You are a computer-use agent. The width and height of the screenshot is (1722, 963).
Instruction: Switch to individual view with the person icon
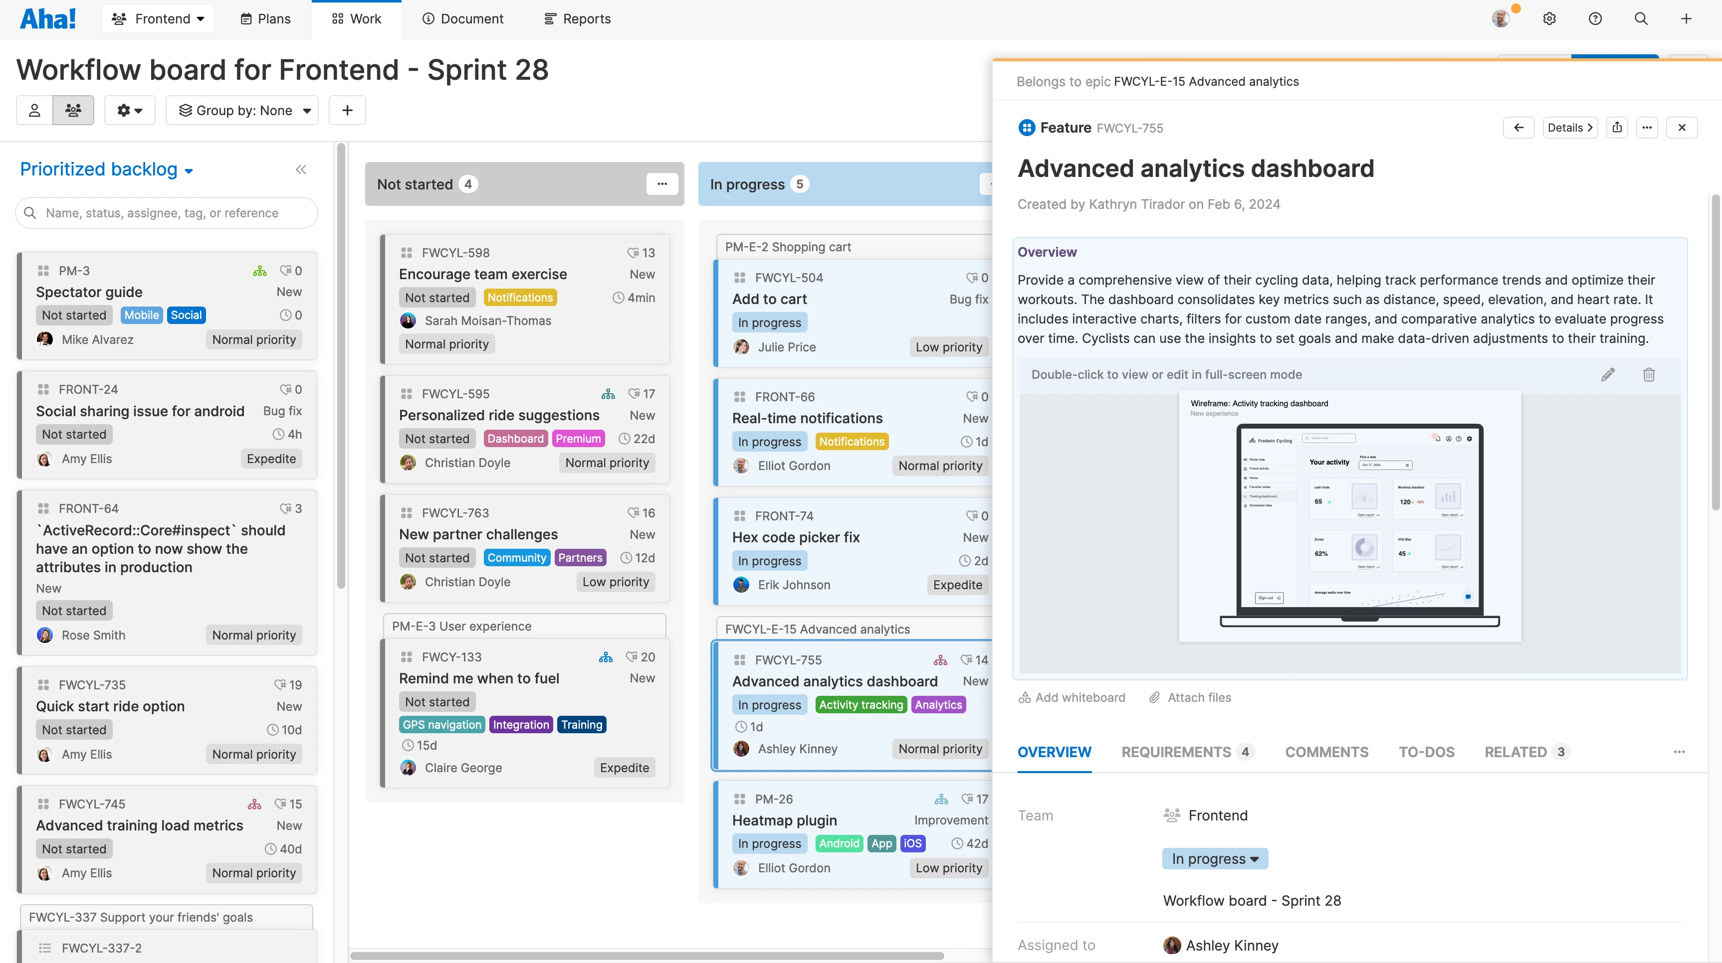click(34, 110)
